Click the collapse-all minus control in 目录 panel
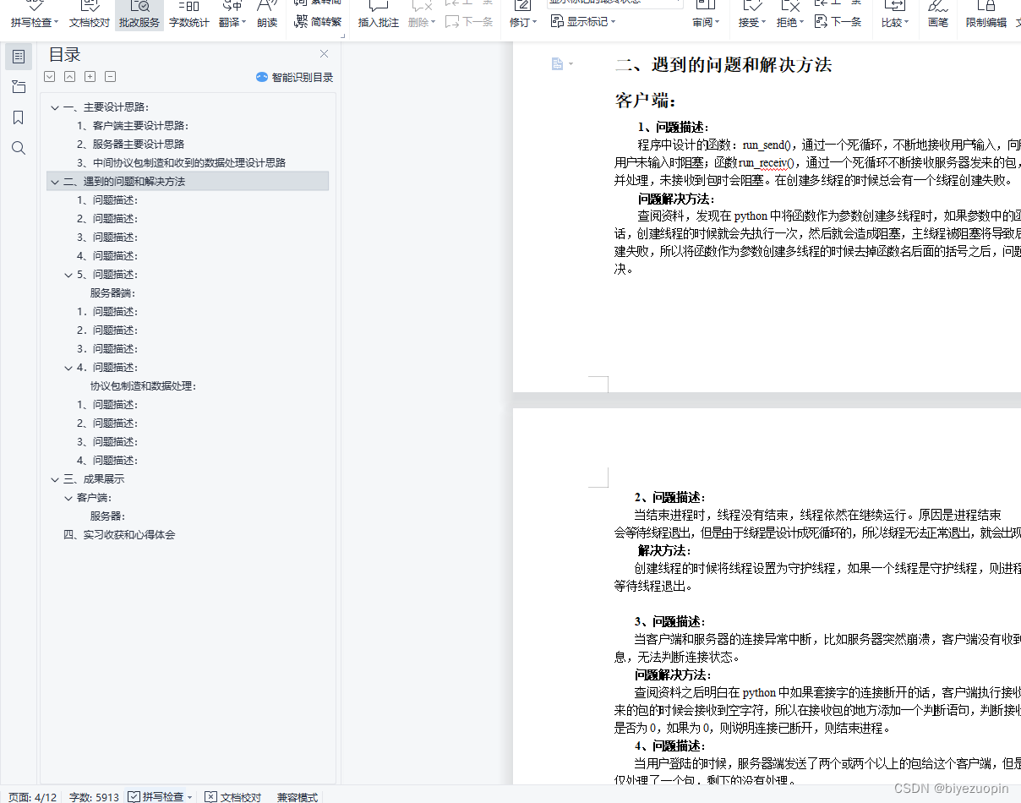Screen dimensions: 1021x803 point(110,76)
